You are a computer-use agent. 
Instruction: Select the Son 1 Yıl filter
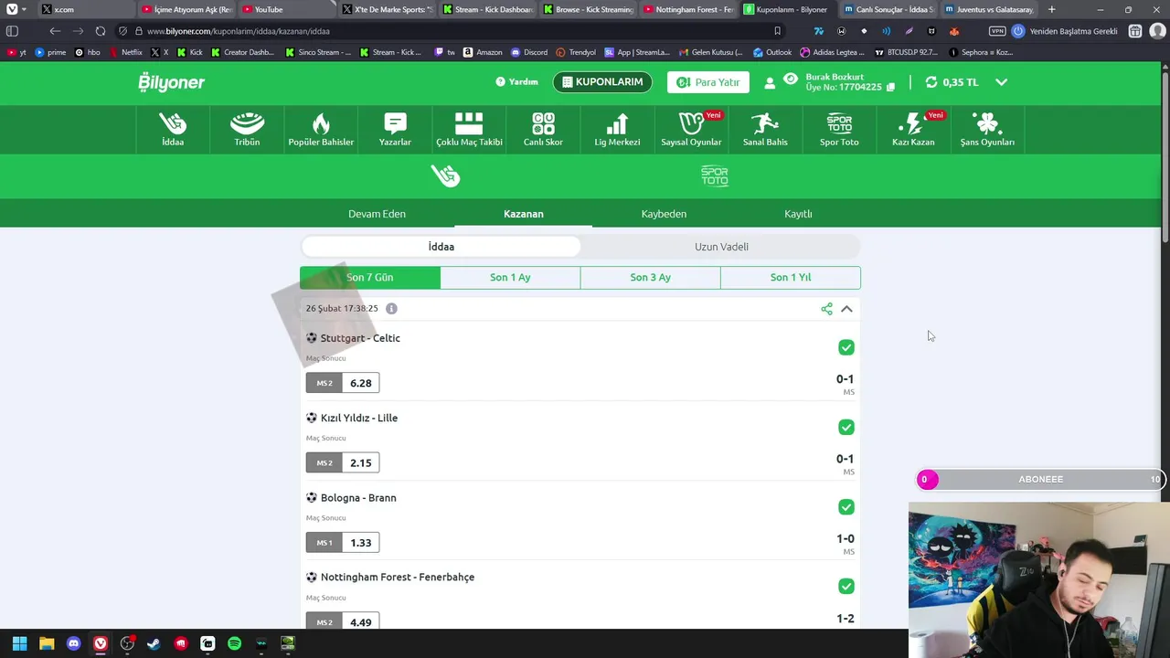(x=791, y=277)
